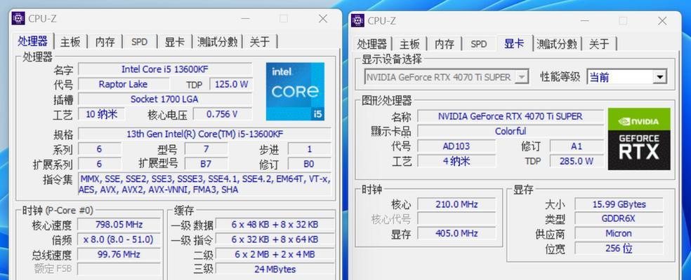Image resolution: width=691 pixels, height=280 pixels.
Task: Open 測試分數 tab in left window
Action: coord(217,42)
